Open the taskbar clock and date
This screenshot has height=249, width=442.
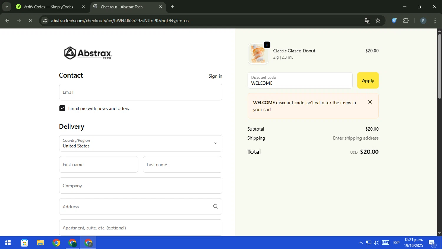click(414, 243)
